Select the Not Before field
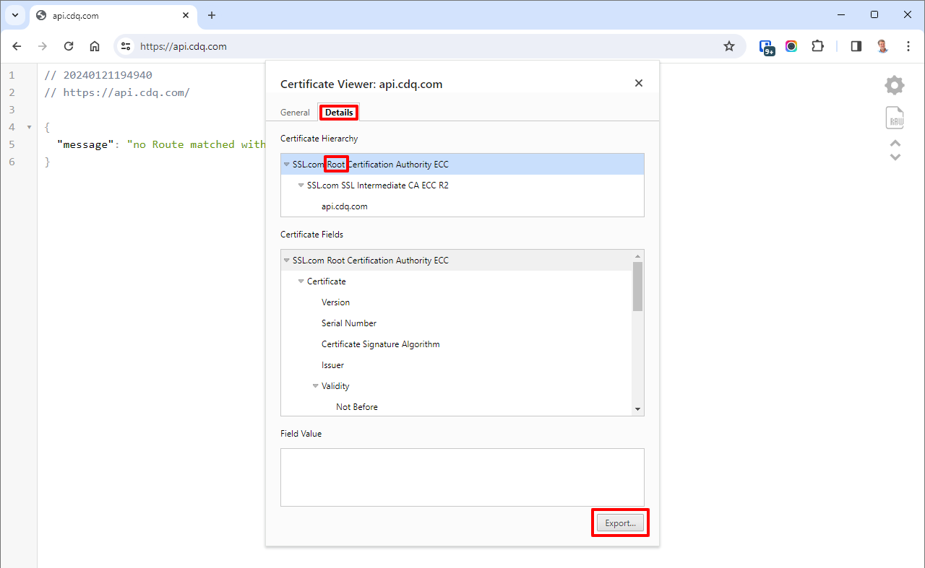This screenshot has width=925, height=568. pos(457,407)
